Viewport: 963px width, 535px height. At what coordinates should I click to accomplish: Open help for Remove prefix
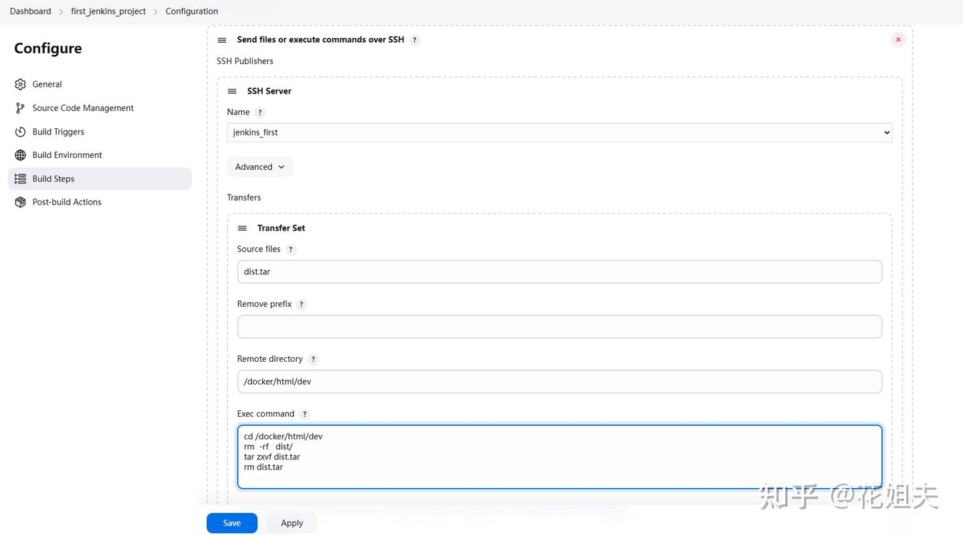pos(301,304)
